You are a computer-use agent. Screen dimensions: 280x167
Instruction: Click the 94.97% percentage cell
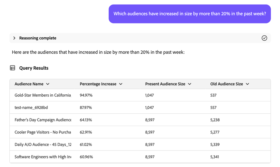coord(86,95)
